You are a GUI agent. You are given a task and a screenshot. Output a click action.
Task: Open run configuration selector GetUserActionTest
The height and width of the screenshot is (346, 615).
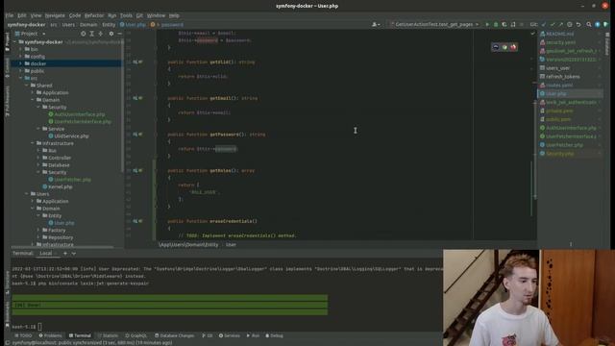434,24
